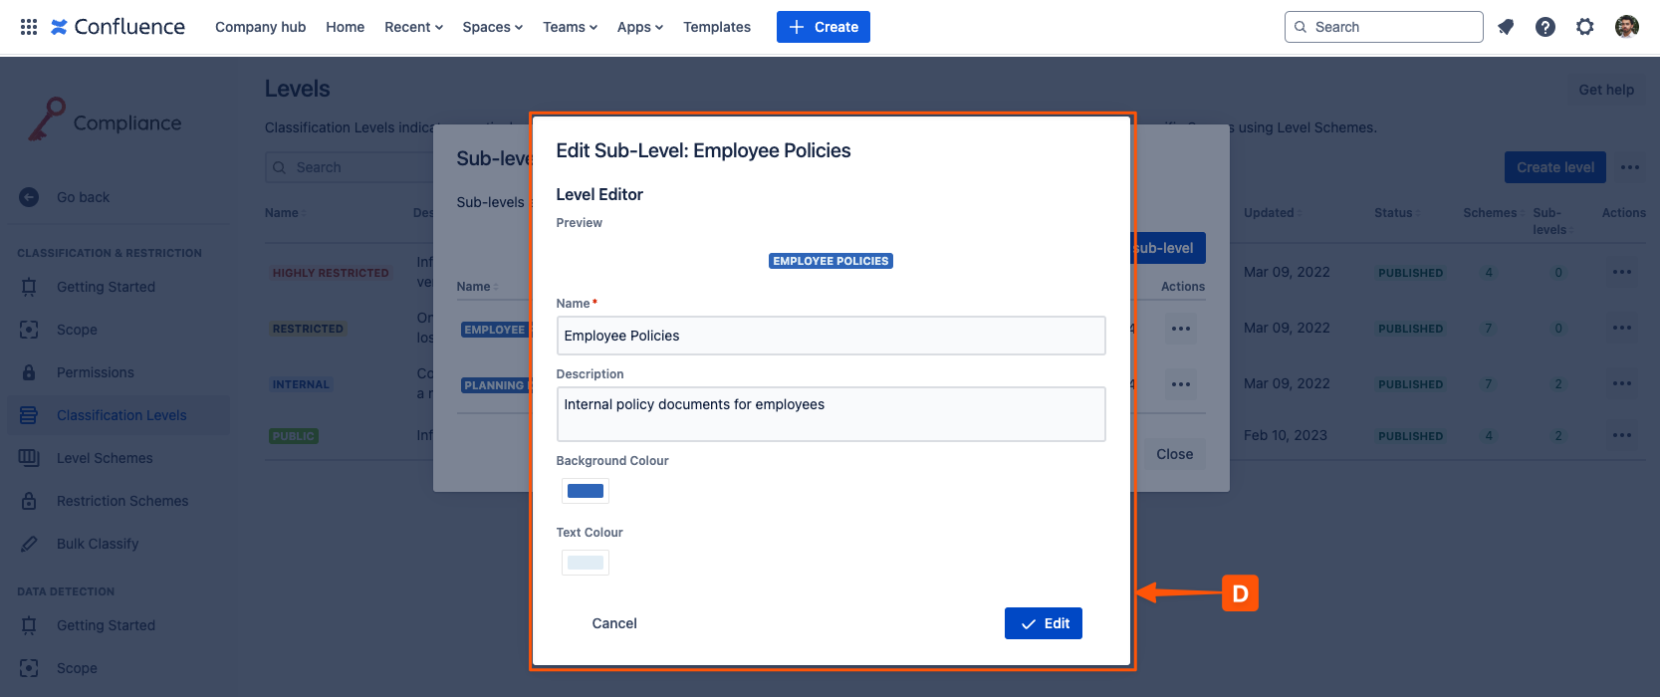Open the settings gear icon
Screen dimensions: 1660x697
[x=1585, y=27]
